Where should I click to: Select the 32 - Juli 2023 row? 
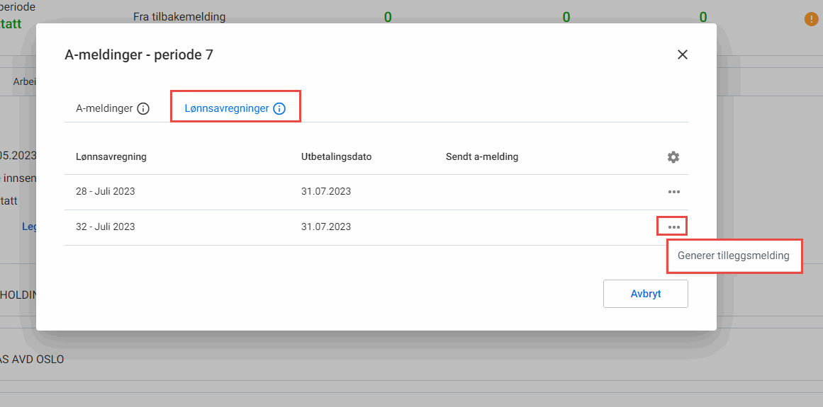coord(105,227)
